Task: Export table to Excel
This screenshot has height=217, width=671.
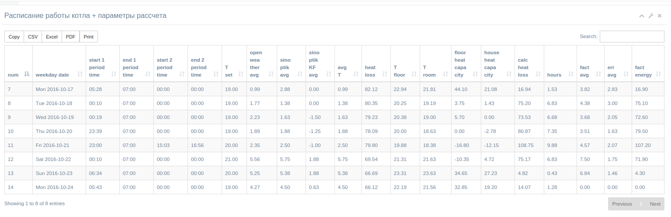Action: [x=52, y=37]
